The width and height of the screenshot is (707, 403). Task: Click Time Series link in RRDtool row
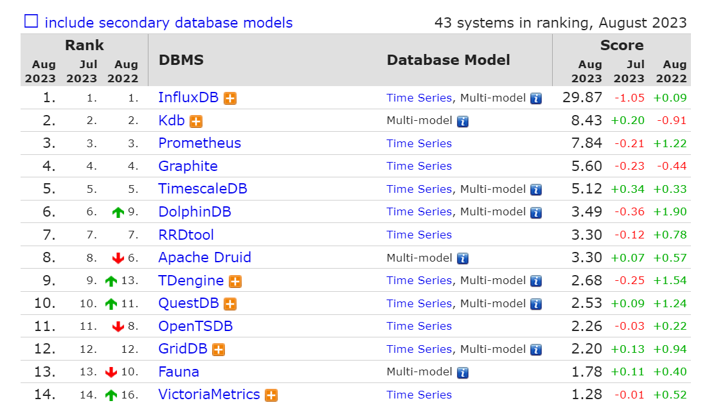point(419,235)
